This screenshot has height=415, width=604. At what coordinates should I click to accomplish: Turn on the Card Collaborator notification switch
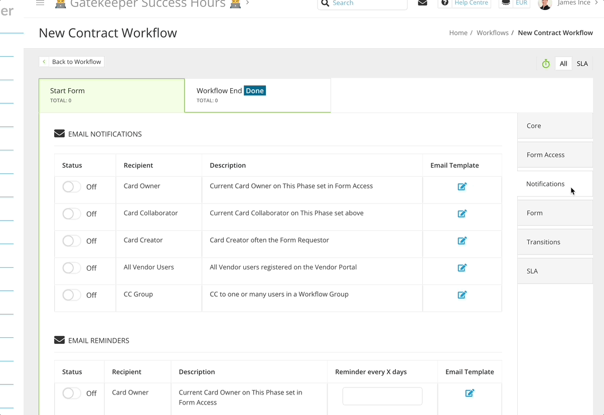[71, 213]
